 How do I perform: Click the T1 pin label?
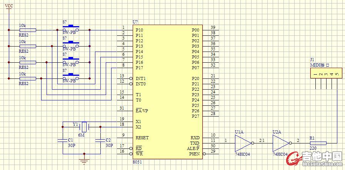[x=138, y=95]
